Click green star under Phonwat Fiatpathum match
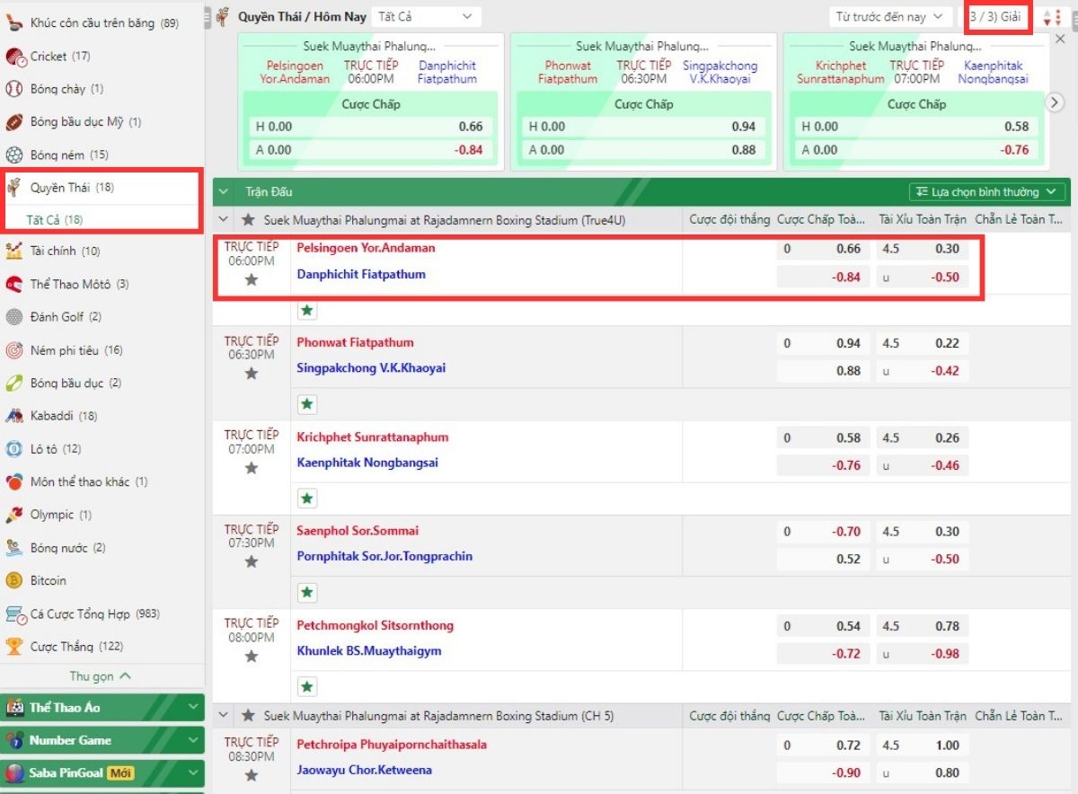Screen dimensions: 1078x794 coord(307,404)
